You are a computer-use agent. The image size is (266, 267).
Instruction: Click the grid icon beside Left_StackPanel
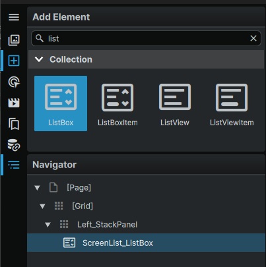(64, 224)
